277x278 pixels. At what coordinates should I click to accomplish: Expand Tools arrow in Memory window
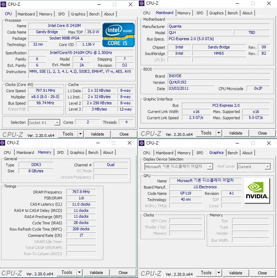point(79,272)
